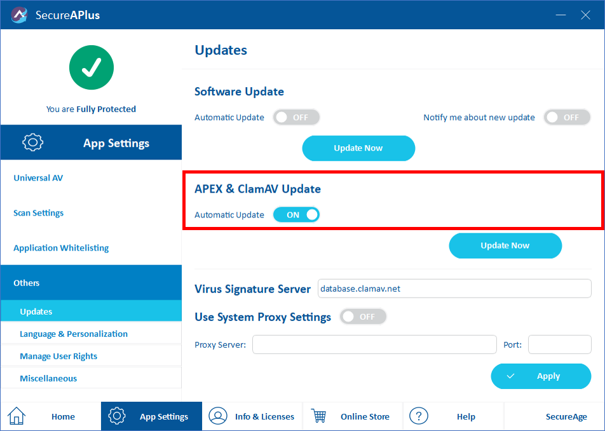Turn off APEX & ClamAV Automatic Update
The height and width of the screenshot is (431, 605).
click(296, 214)
